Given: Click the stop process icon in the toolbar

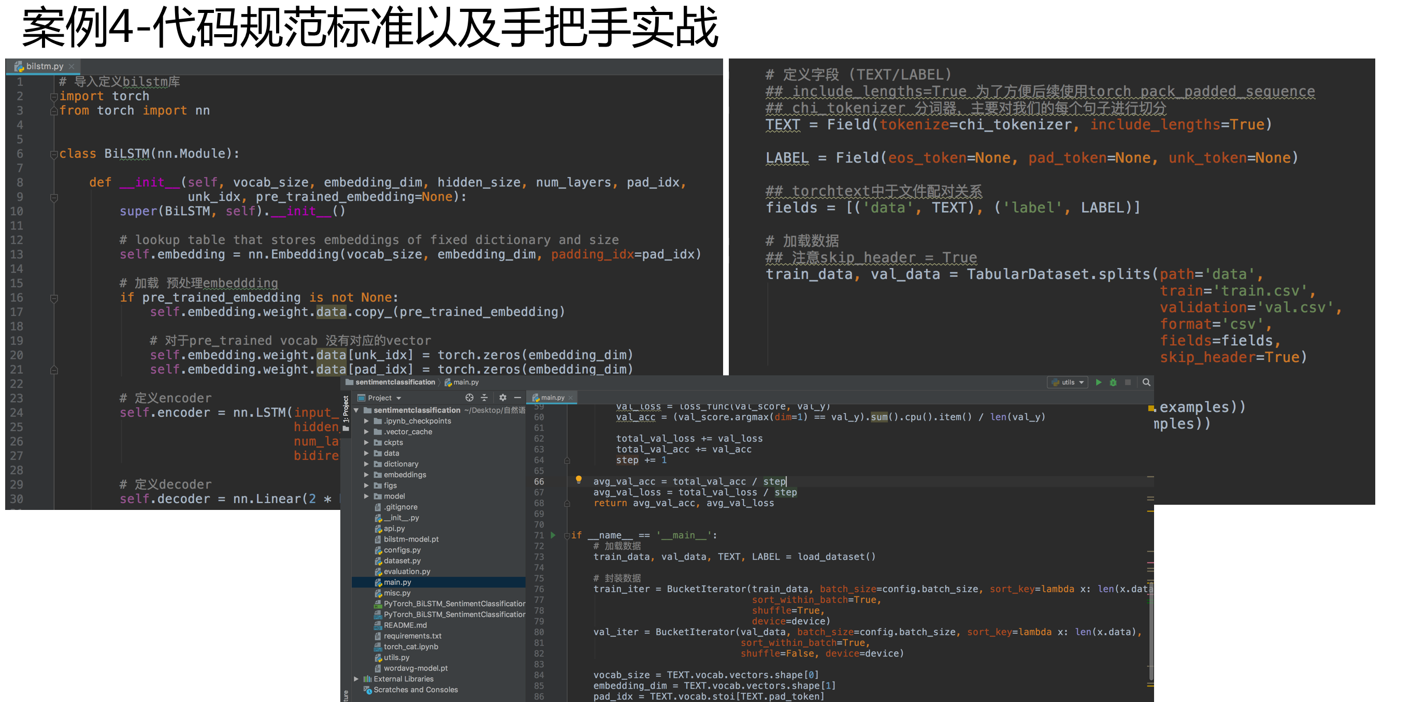Looking at the screenshot, I should (1127, 383).
